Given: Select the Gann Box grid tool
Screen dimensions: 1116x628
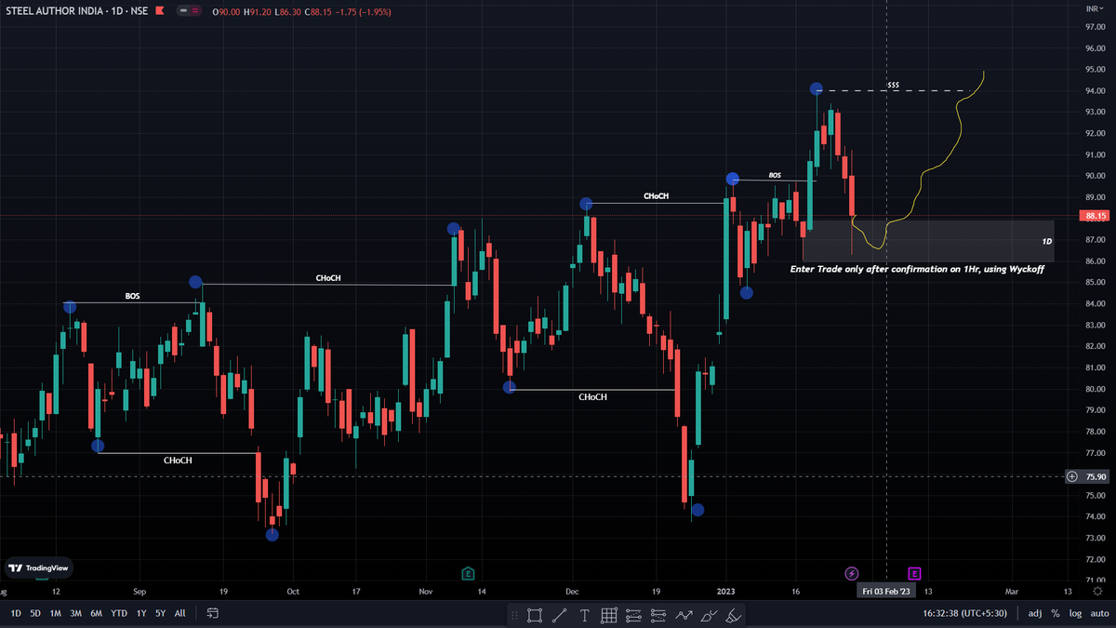Looking at the screenshot, I should (609, 615).
